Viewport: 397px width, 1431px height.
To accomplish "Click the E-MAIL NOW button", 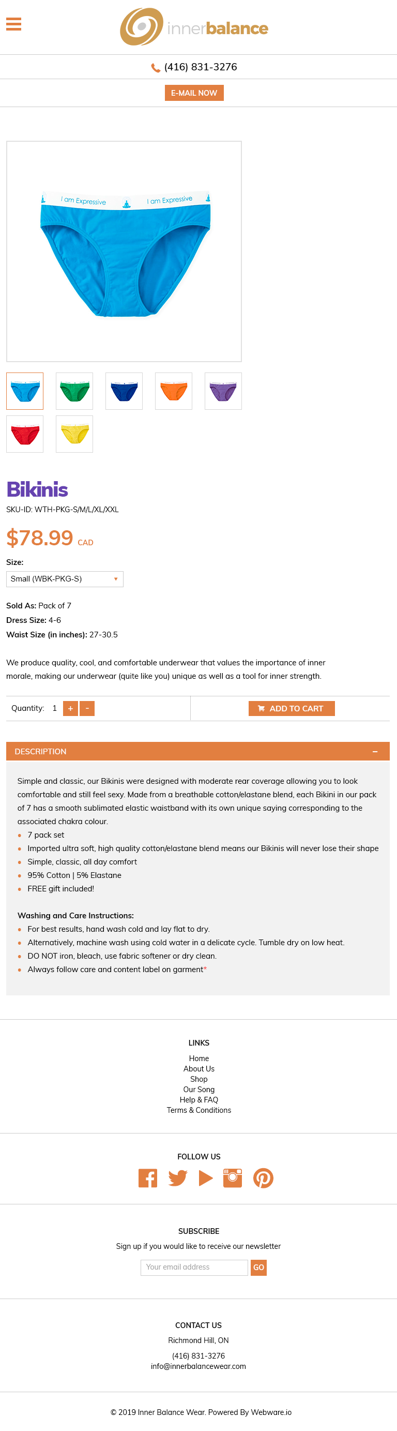I will [x=194, y=93].
